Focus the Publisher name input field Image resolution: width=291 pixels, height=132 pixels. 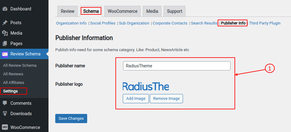177,66
